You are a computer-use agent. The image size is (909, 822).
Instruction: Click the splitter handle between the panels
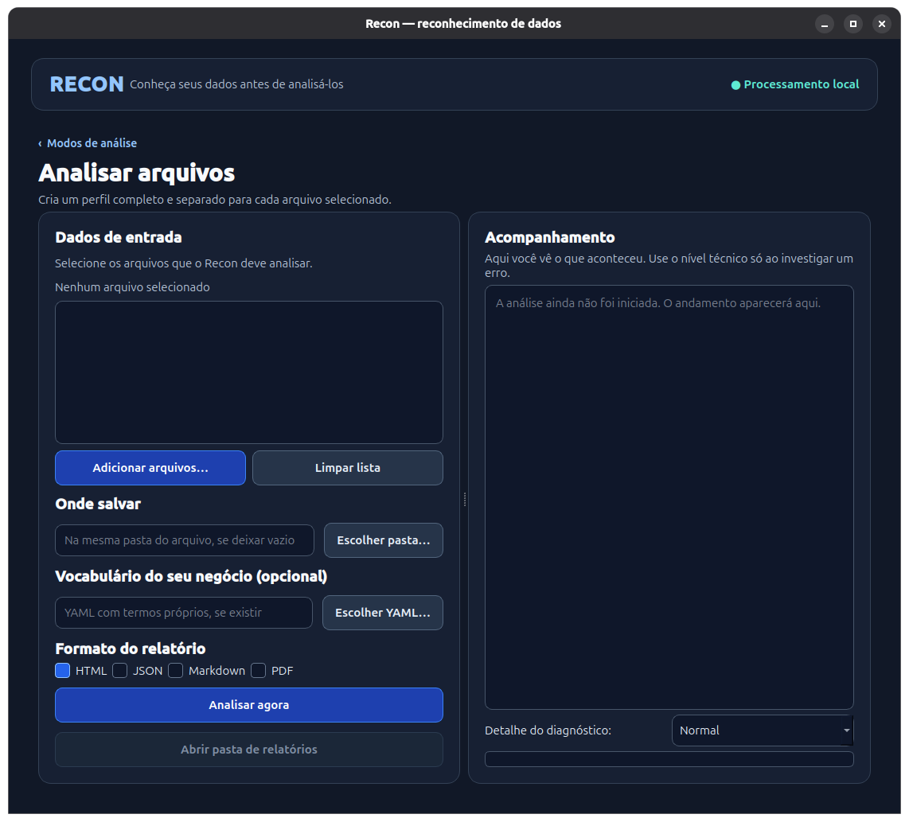pyautogui.click(x=464, y=499)
